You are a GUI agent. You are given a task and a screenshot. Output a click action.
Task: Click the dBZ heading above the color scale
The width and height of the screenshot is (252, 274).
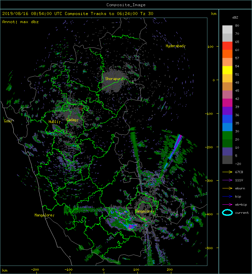tap(235, 18)
